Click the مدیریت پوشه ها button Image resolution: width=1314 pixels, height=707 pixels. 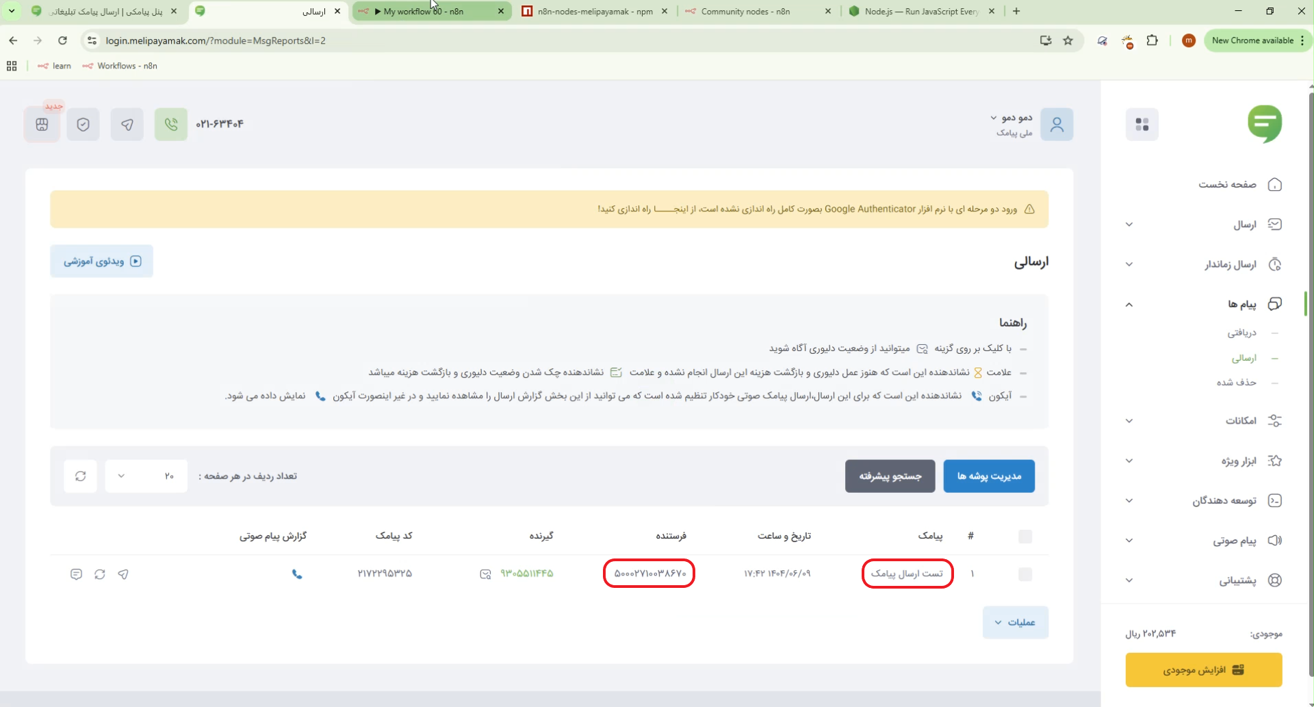pos(988,476)
